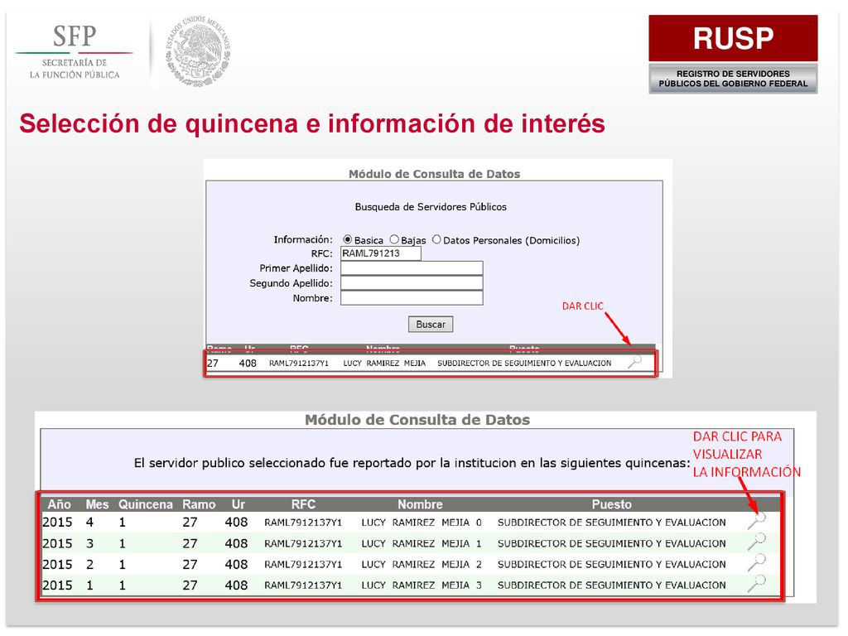This screenshot has height=636, width=848.
Task: Open details magnifier for 2015 month 3 row
Action: point(757,542)
